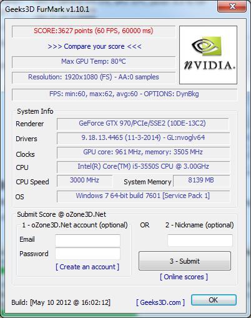The image size is (251, 318).
Task: Click the System Memory label
Action: (147, 182)
